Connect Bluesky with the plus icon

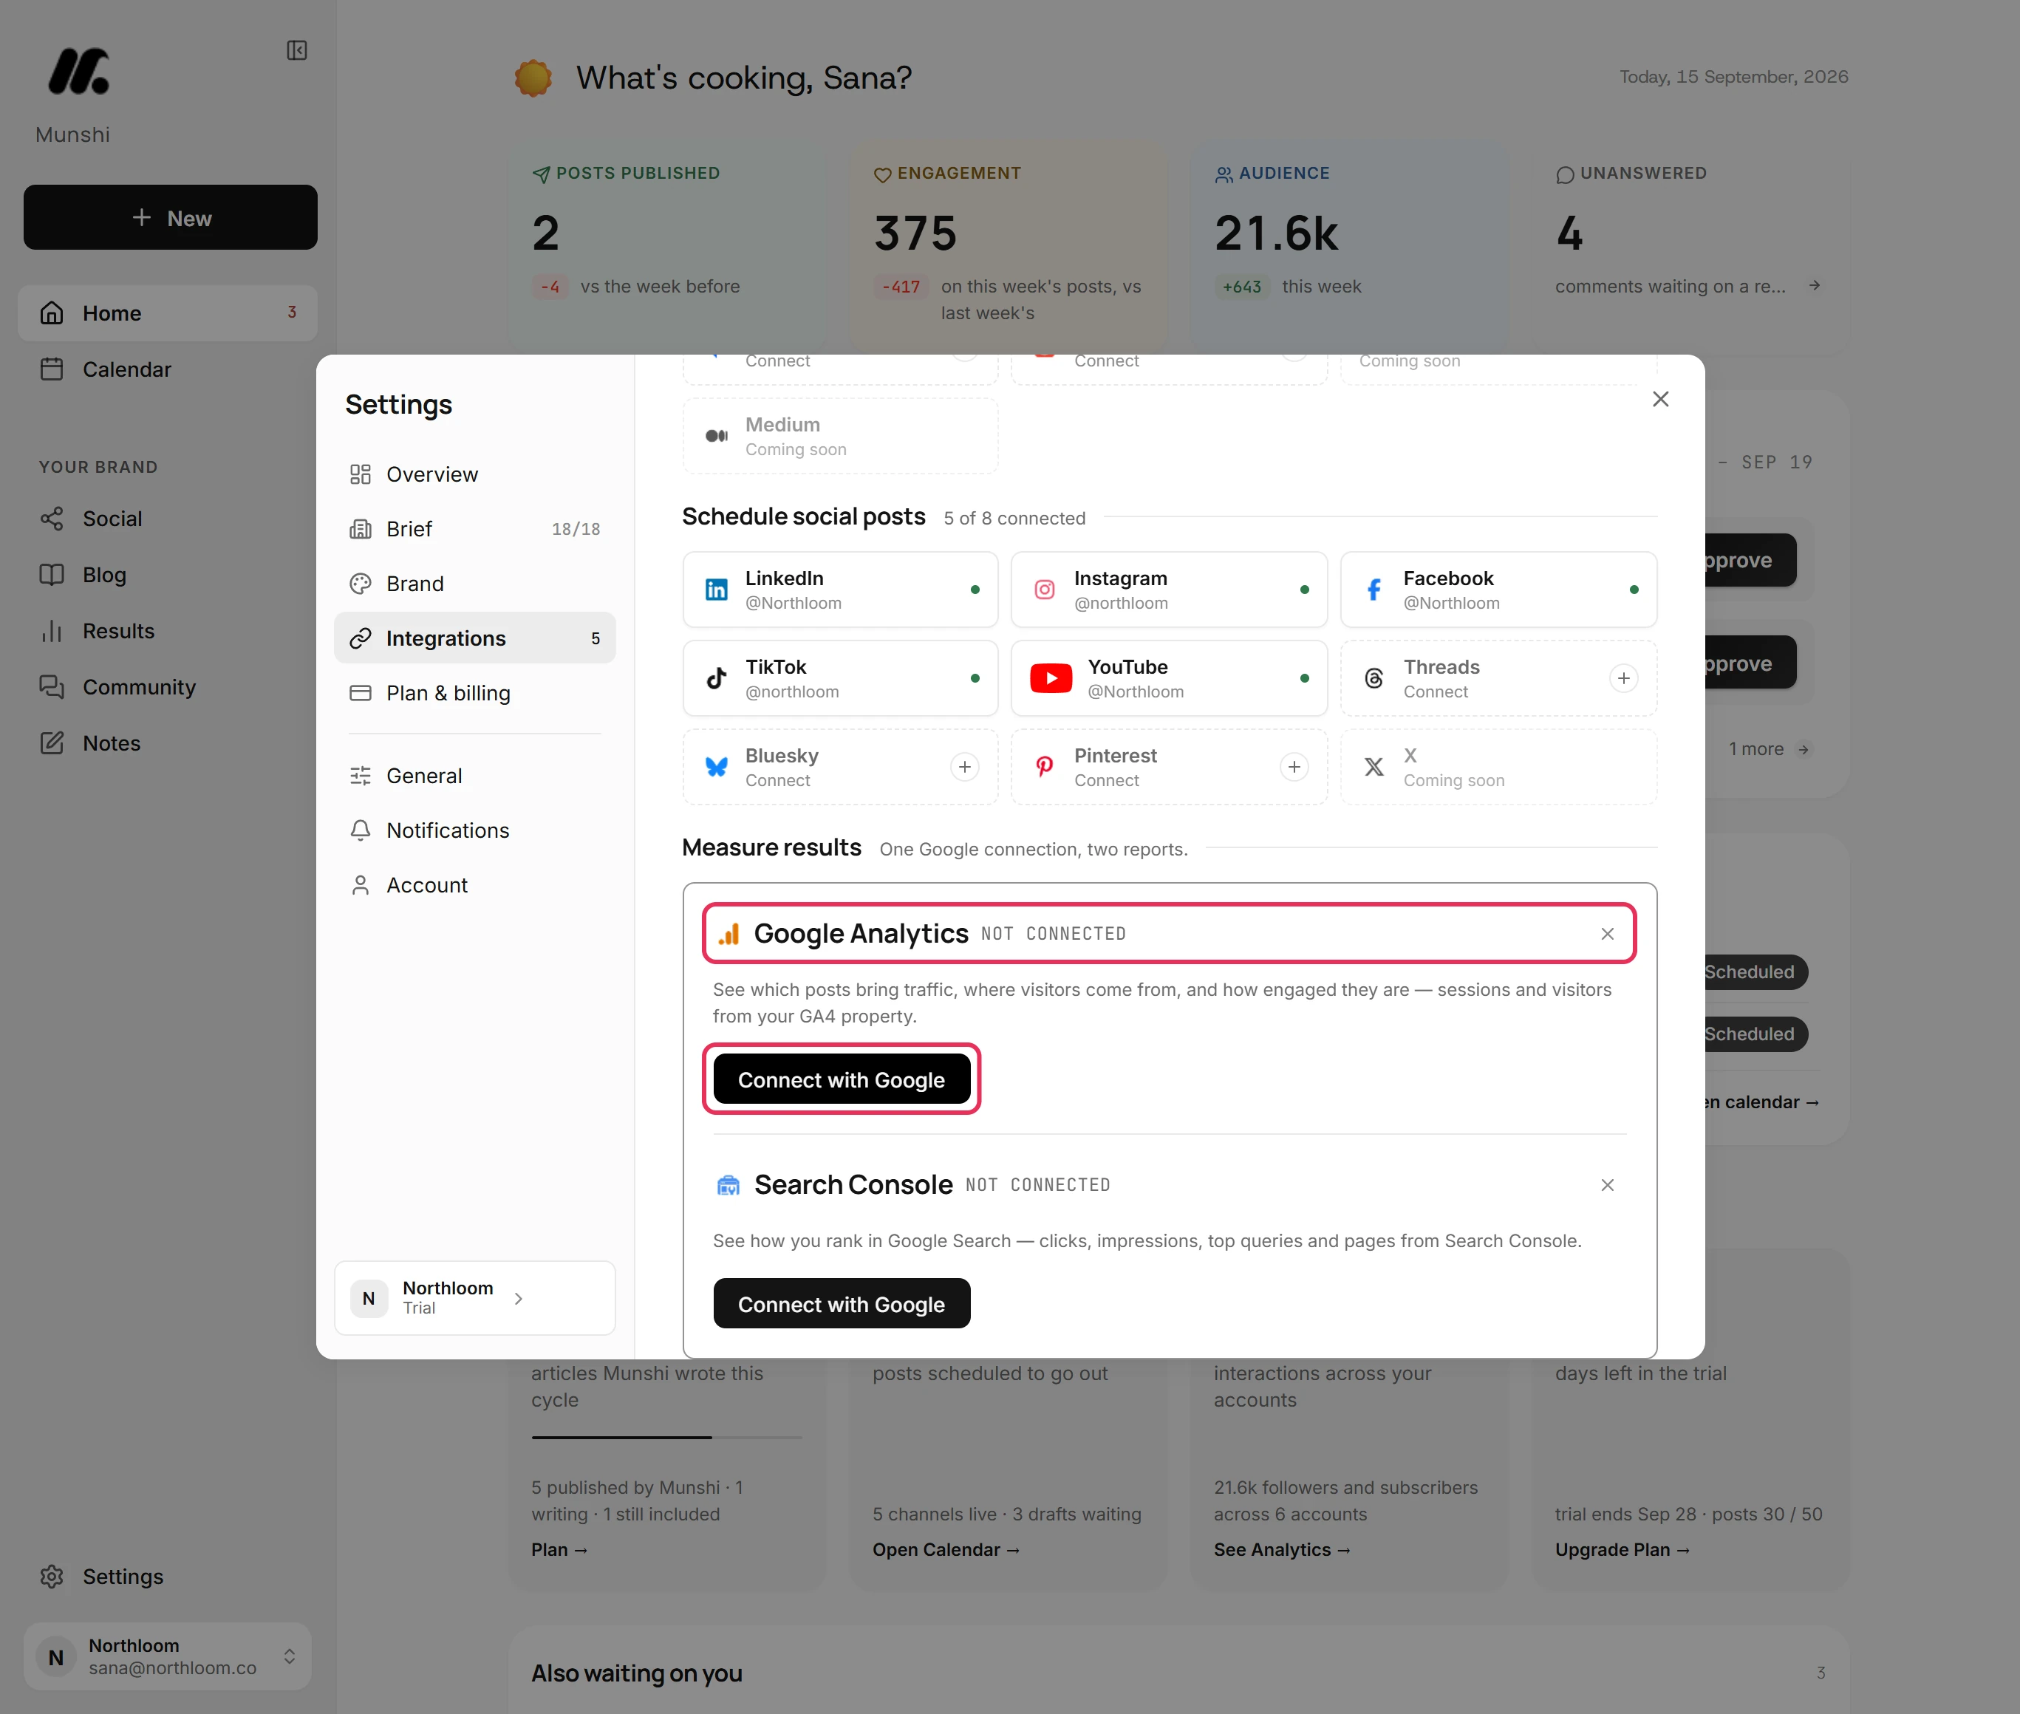pyautogui.click(x=965, y=767)
